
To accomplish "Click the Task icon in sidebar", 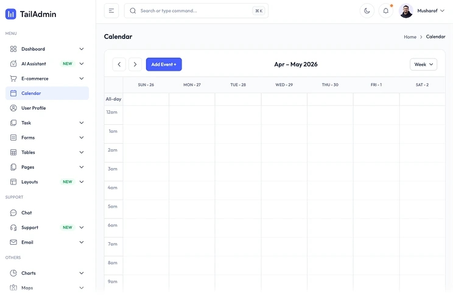I will [x=13, y=122].
